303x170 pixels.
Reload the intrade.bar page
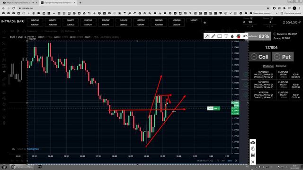coord(13,8)
